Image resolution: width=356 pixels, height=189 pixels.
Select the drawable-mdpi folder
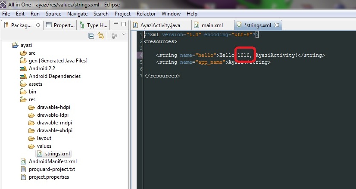(x=54, y=123)
